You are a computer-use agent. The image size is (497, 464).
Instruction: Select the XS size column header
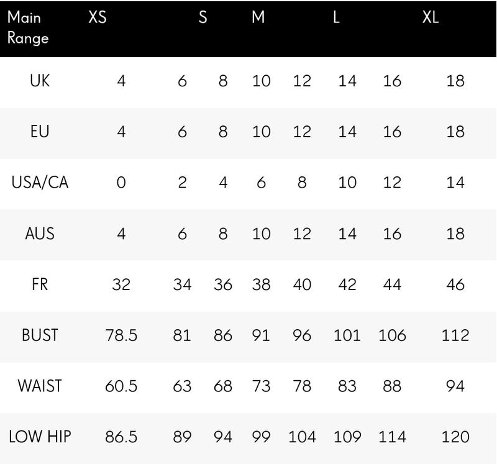point(98,18)
